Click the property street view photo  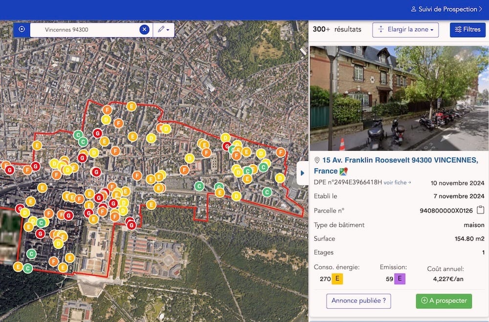pyautogui.click(x=399, y=98)
